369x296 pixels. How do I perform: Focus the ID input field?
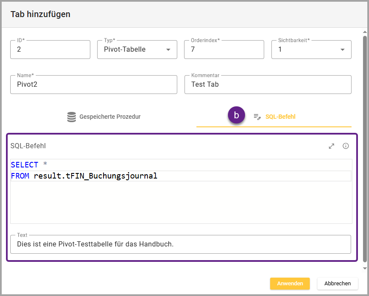pos(50,50)
